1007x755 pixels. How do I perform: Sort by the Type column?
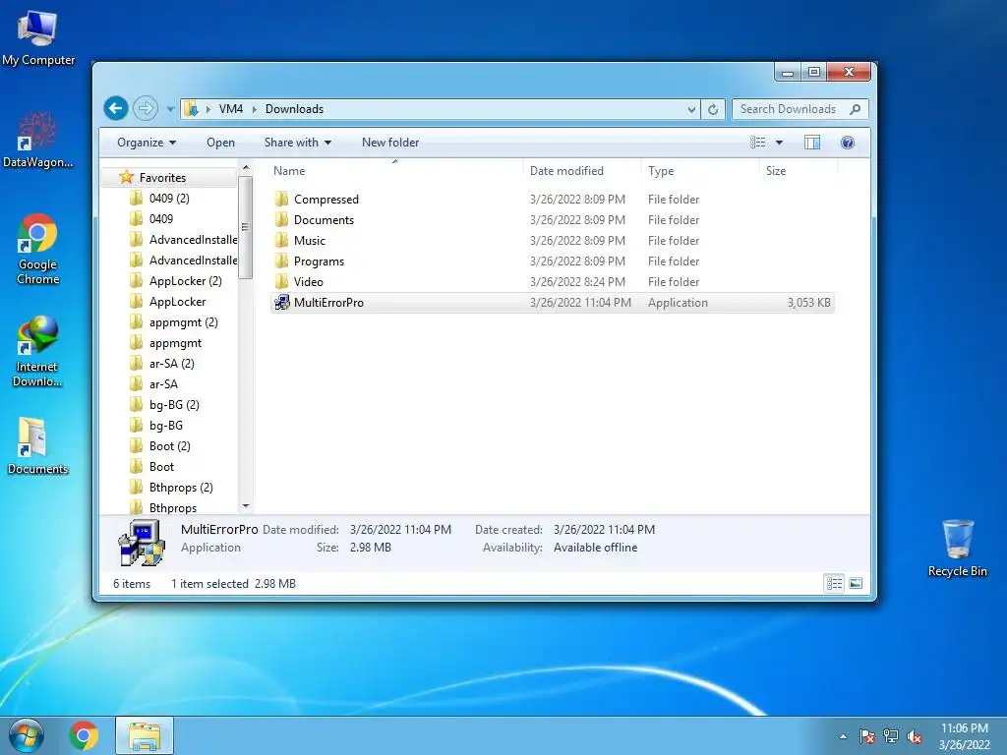coord(700,171)
